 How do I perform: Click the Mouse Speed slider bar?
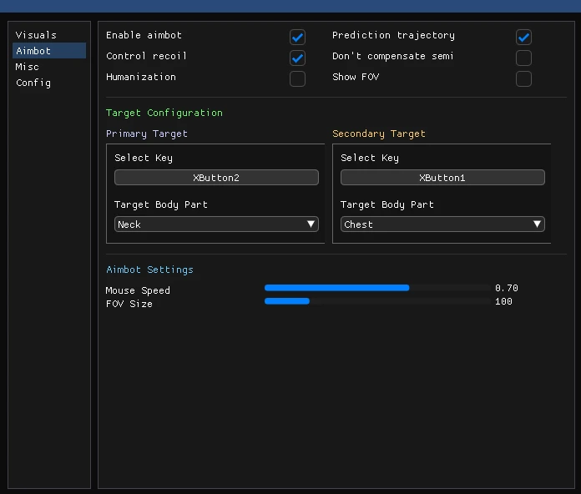tap(377, 288)
